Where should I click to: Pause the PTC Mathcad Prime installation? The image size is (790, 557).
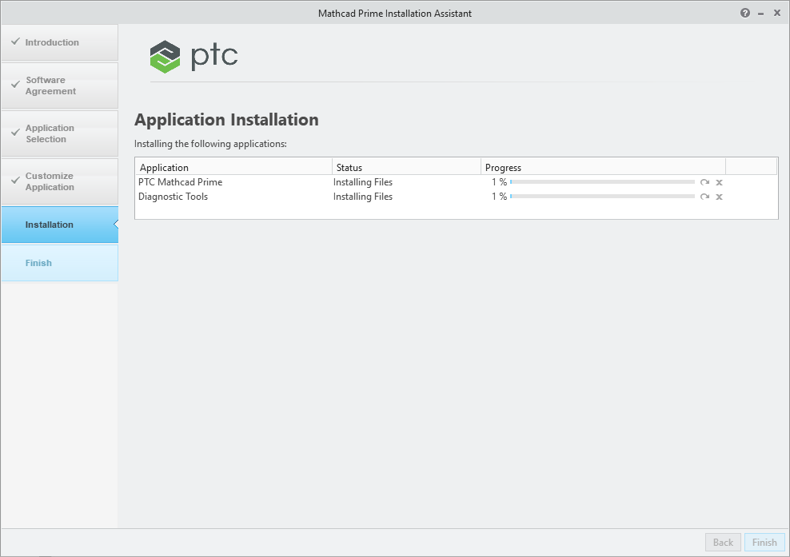click(704, 182)
